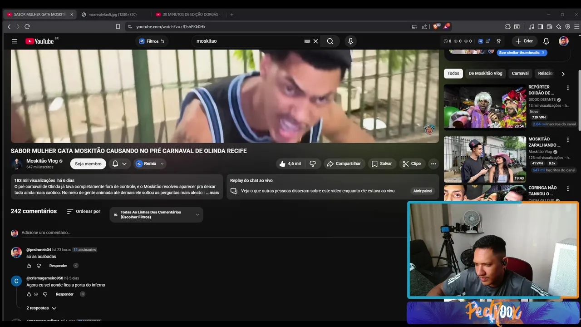This screenshot has height=327, width=581.
Task: Open browser main menu hamburger
Action: click(576, 27)
